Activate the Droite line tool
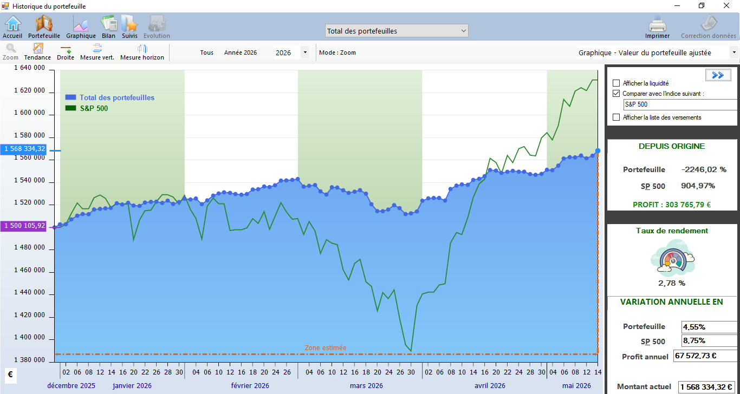Screen dimensions: 740x394 point(66,52)
